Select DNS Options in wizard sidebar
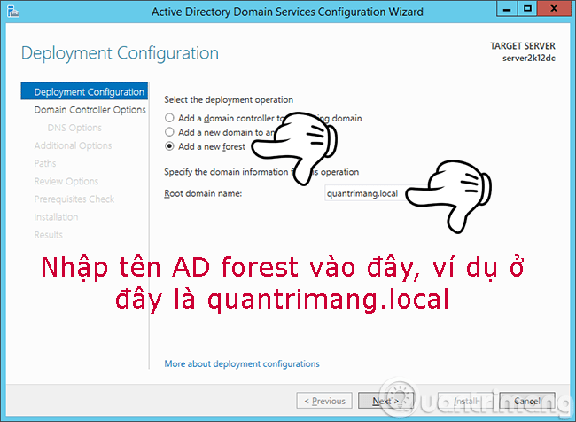The height and width of the screenshot is (422, 576). point(74,128)
